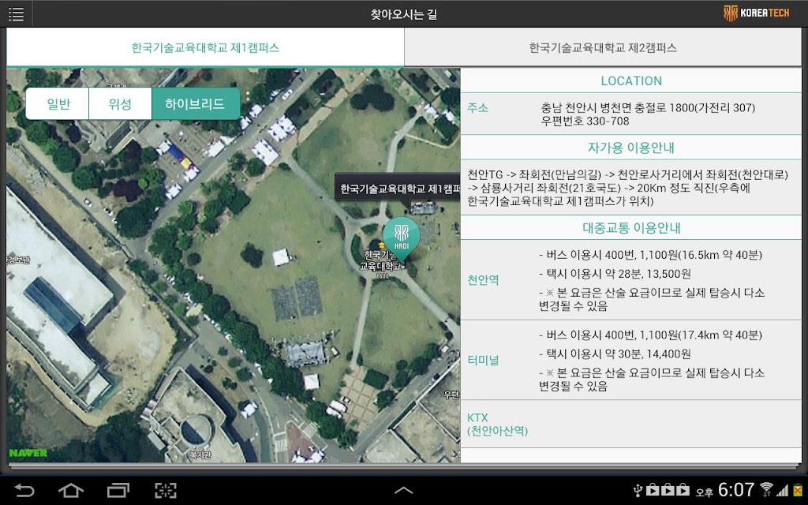The width and height of the screenshot is (808, 505).
Task: Tap Android back button
Action: point(24,490)
